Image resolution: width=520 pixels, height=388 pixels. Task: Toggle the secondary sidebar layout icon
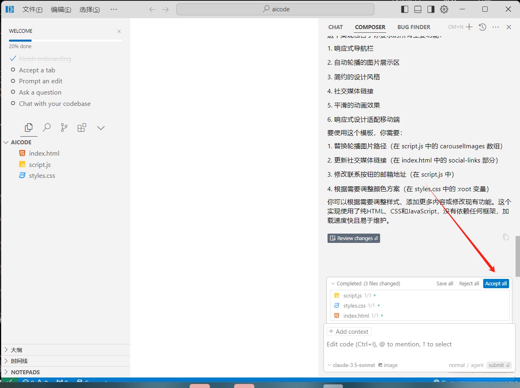(431, 9)
